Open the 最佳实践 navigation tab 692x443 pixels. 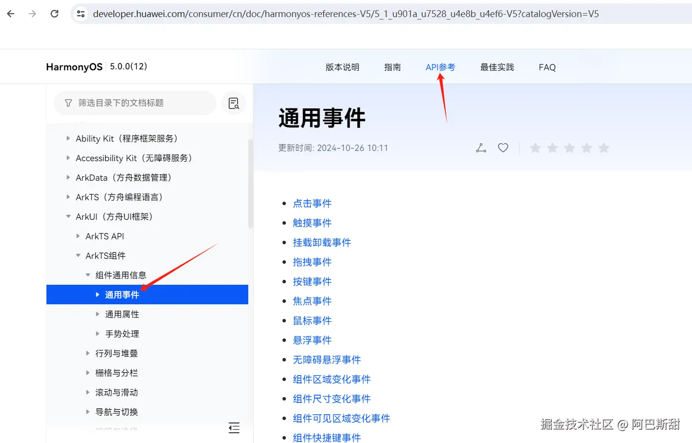pos(497,67)
